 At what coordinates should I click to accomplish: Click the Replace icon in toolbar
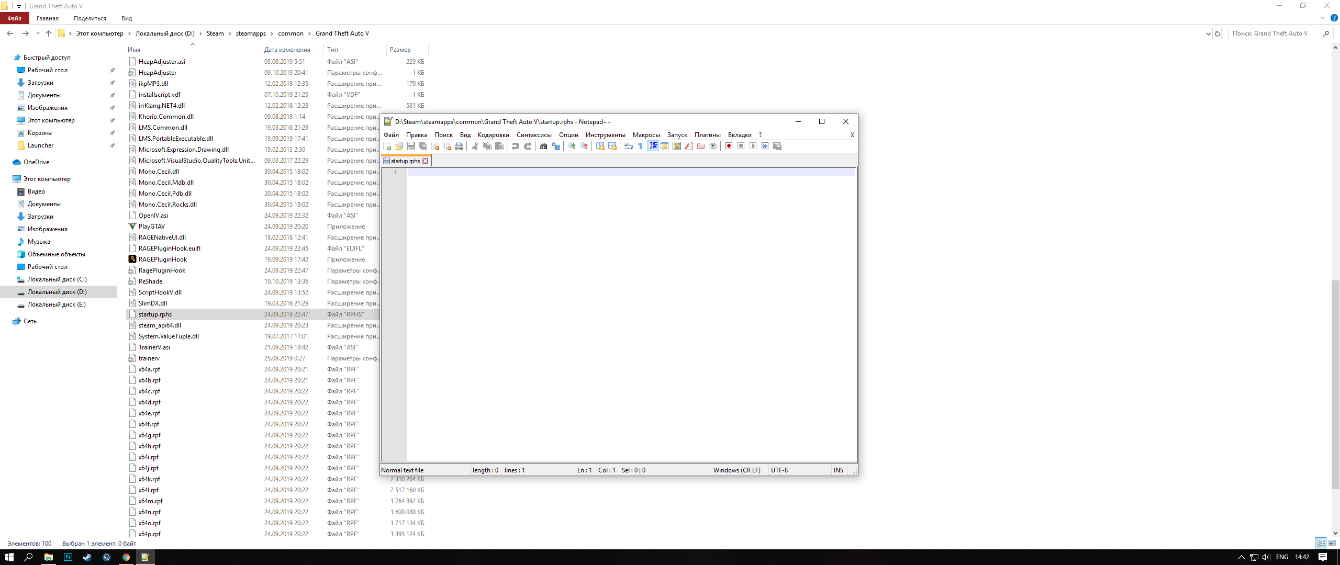(556, 146)
